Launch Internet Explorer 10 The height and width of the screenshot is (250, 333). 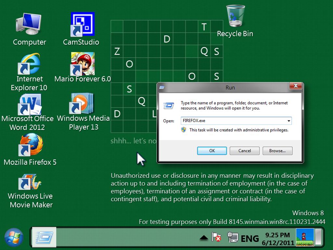point(29,64)
